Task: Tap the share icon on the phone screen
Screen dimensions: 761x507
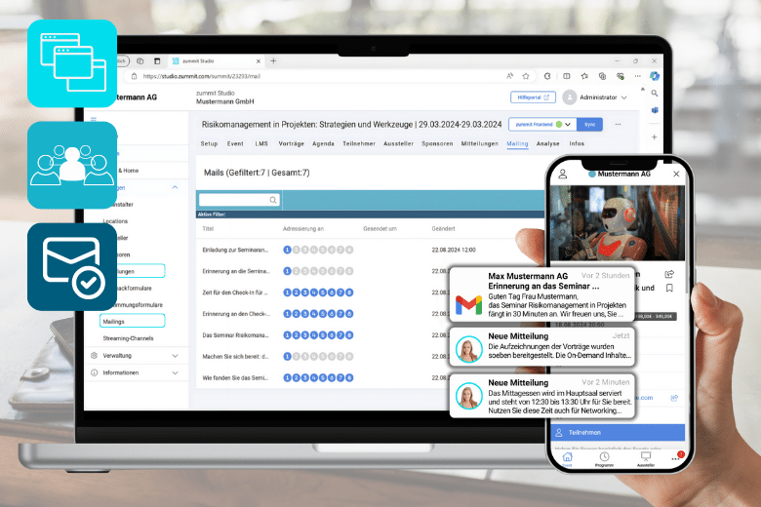Action: point(669,275)
